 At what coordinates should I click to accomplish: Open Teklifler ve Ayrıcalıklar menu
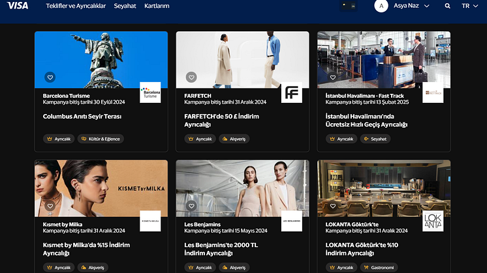click(76, 6)
